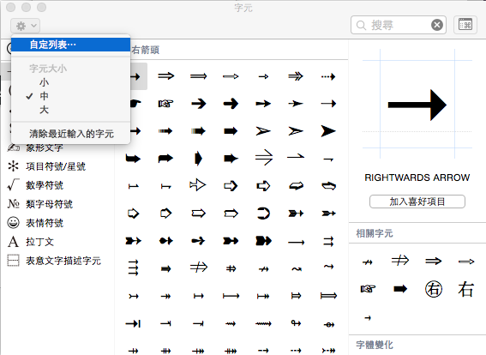Clear the search field with X button
The image size is (486, 355).
coord(437,25)
